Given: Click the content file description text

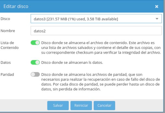Looking at the screenshot, I should (x=101, y=48).
